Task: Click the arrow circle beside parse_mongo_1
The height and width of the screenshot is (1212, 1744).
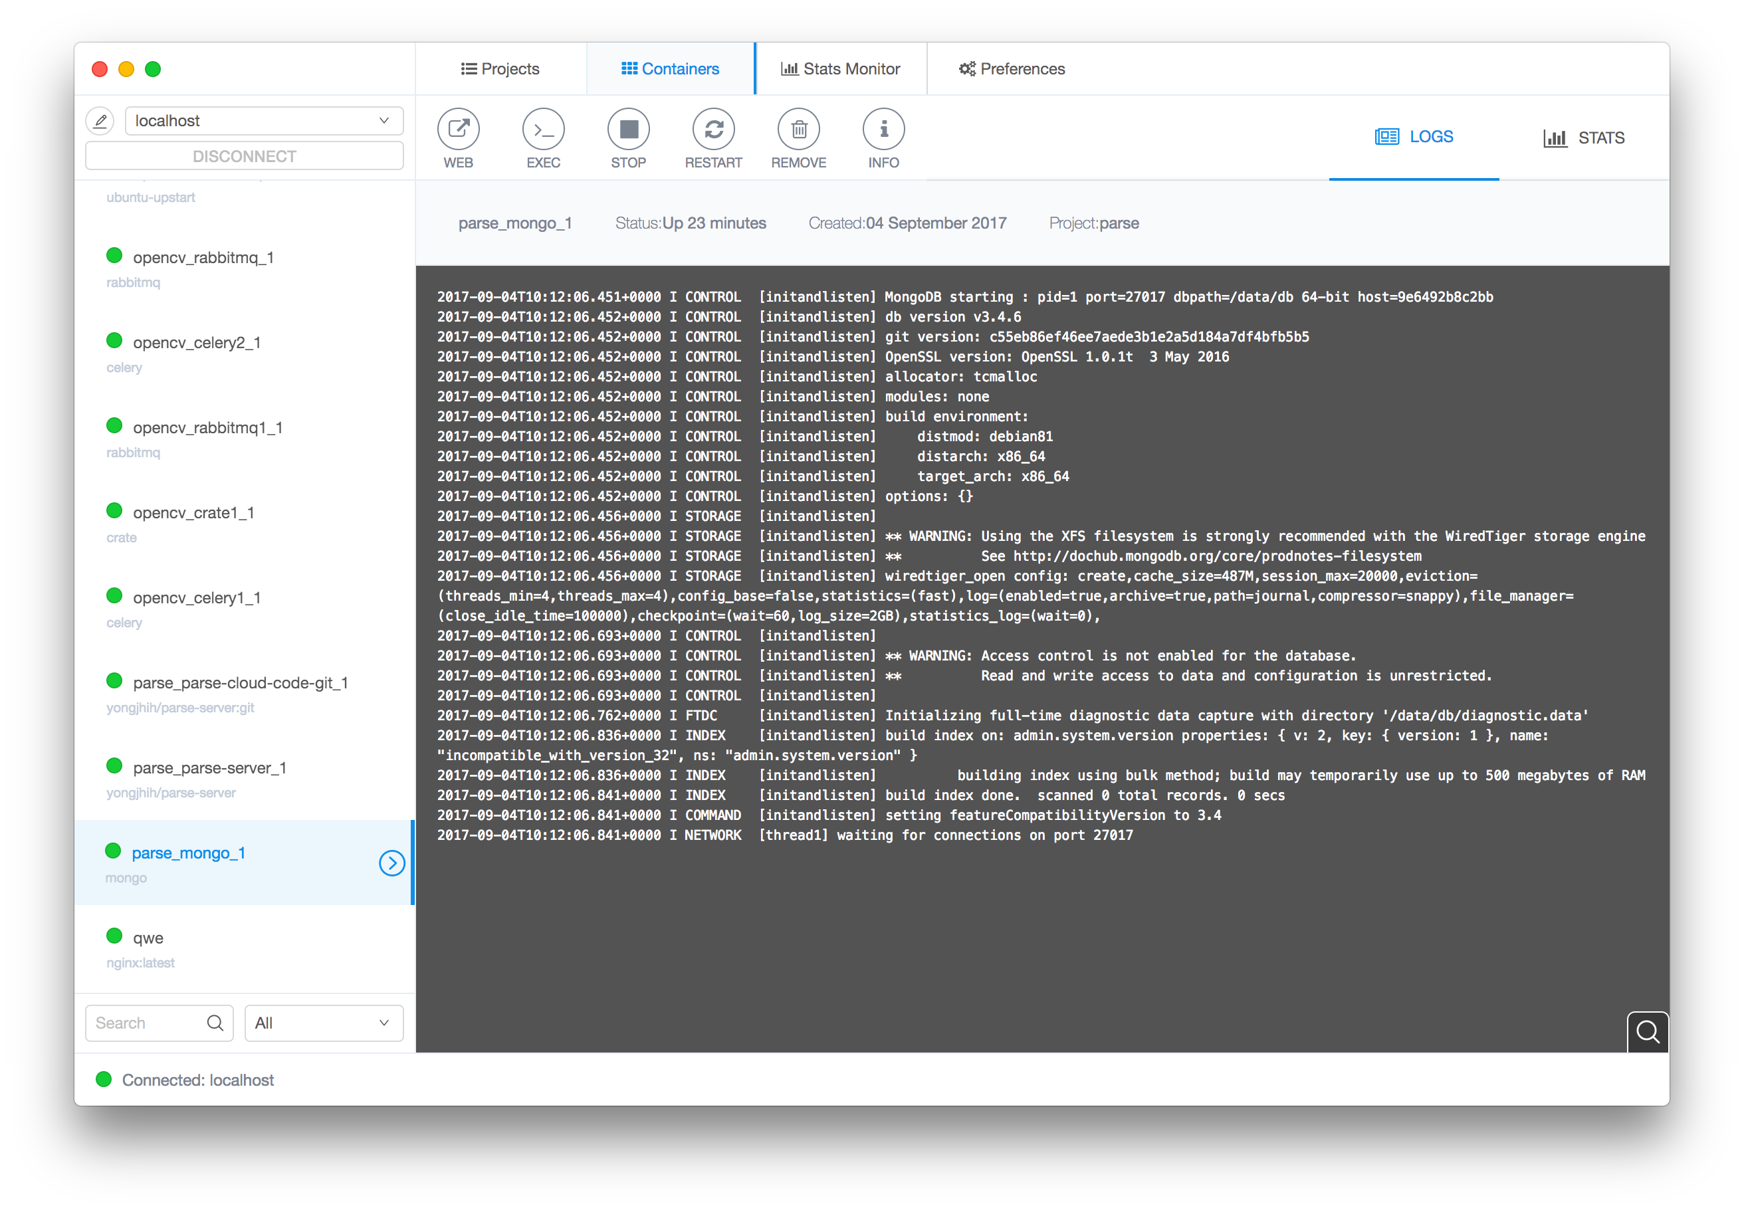Action: point(392,862)
